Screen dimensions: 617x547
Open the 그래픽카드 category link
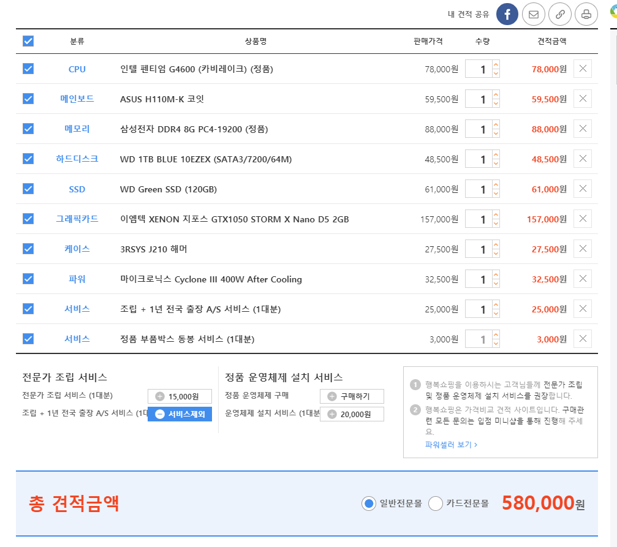click(x=77, y=219)
